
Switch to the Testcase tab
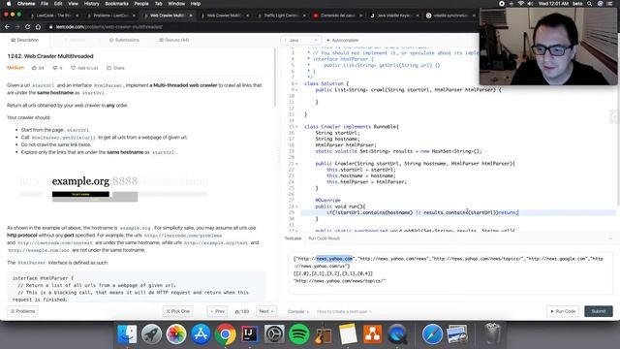[293, 238]
